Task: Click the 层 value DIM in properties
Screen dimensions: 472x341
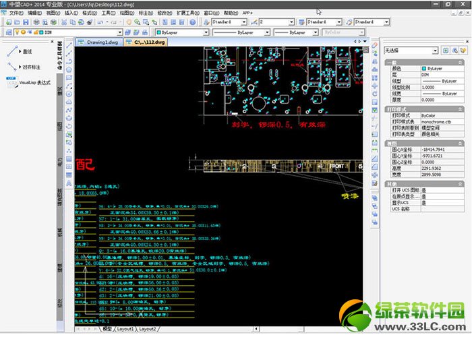Action: coord(442,75)
